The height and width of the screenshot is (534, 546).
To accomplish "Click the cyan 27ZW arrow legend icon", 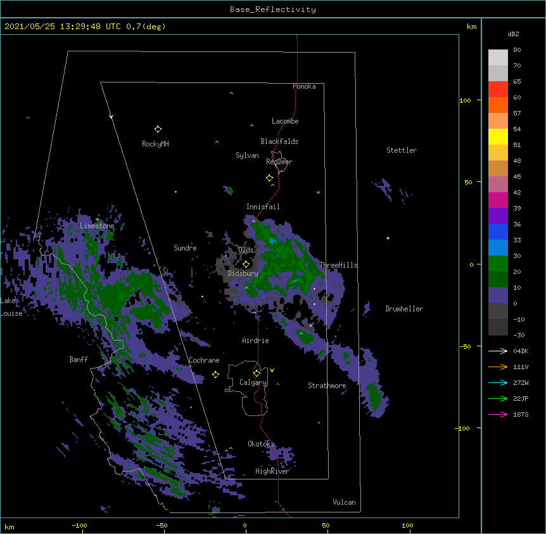I will (x=498, y=382).
